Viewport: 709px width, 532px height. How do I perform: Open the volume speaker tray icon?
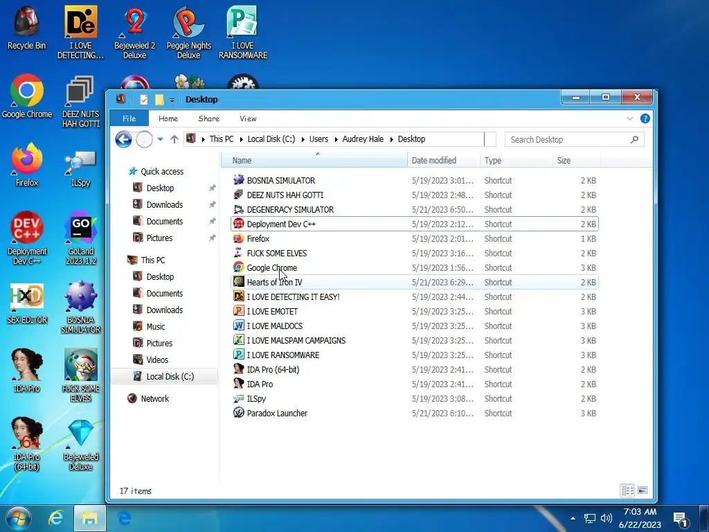tap(607, 518)
